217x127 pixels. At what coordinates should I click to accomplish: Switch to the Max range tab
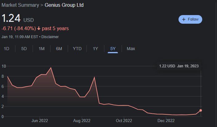click(131, 49)
